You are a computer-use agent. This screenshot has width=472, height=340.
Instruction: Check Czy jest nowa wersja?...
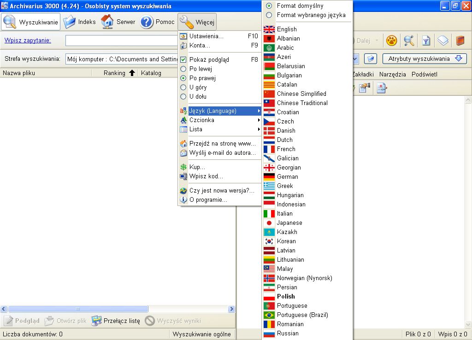pos(220,190)
